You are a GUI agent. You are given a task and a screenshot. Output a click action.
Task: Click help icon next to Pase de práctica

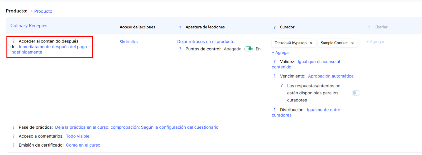(13, 127)
